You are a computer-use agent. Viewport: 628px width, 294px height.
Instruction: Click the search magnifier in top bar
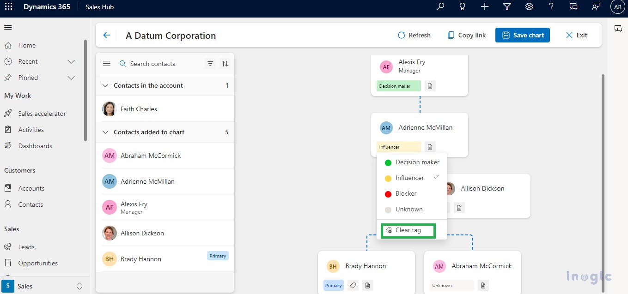pos(440,6)
